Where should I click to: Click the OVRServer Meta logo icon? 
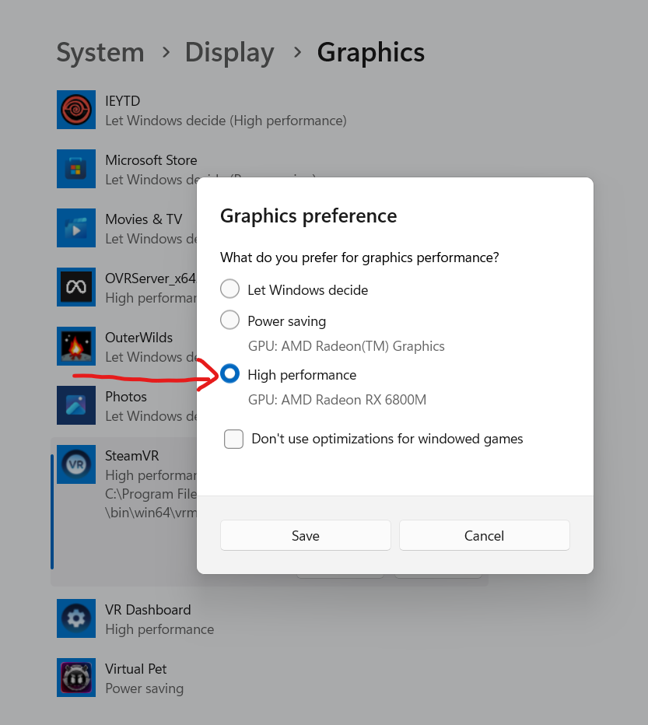click(x=76, y=287)
